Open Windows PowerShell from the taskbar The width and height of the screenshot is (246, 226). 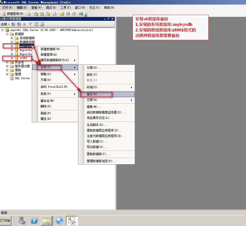[x=34, y=221]
